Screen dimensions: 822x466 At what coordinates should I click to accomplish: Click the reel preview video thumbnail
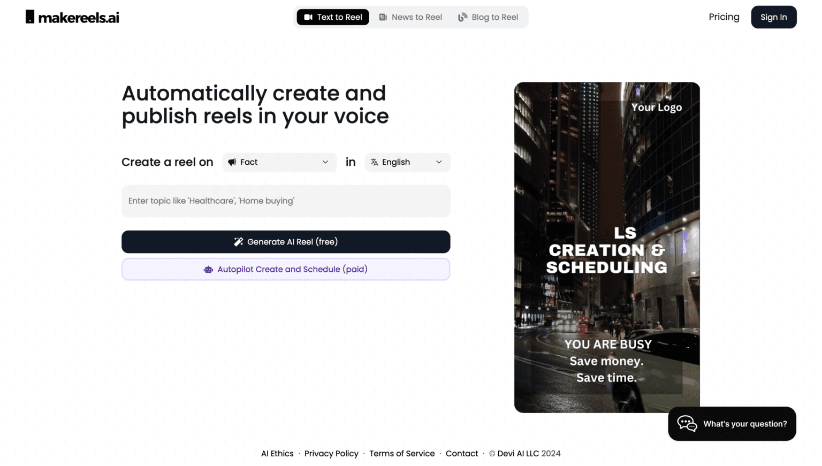coord(607,247)
